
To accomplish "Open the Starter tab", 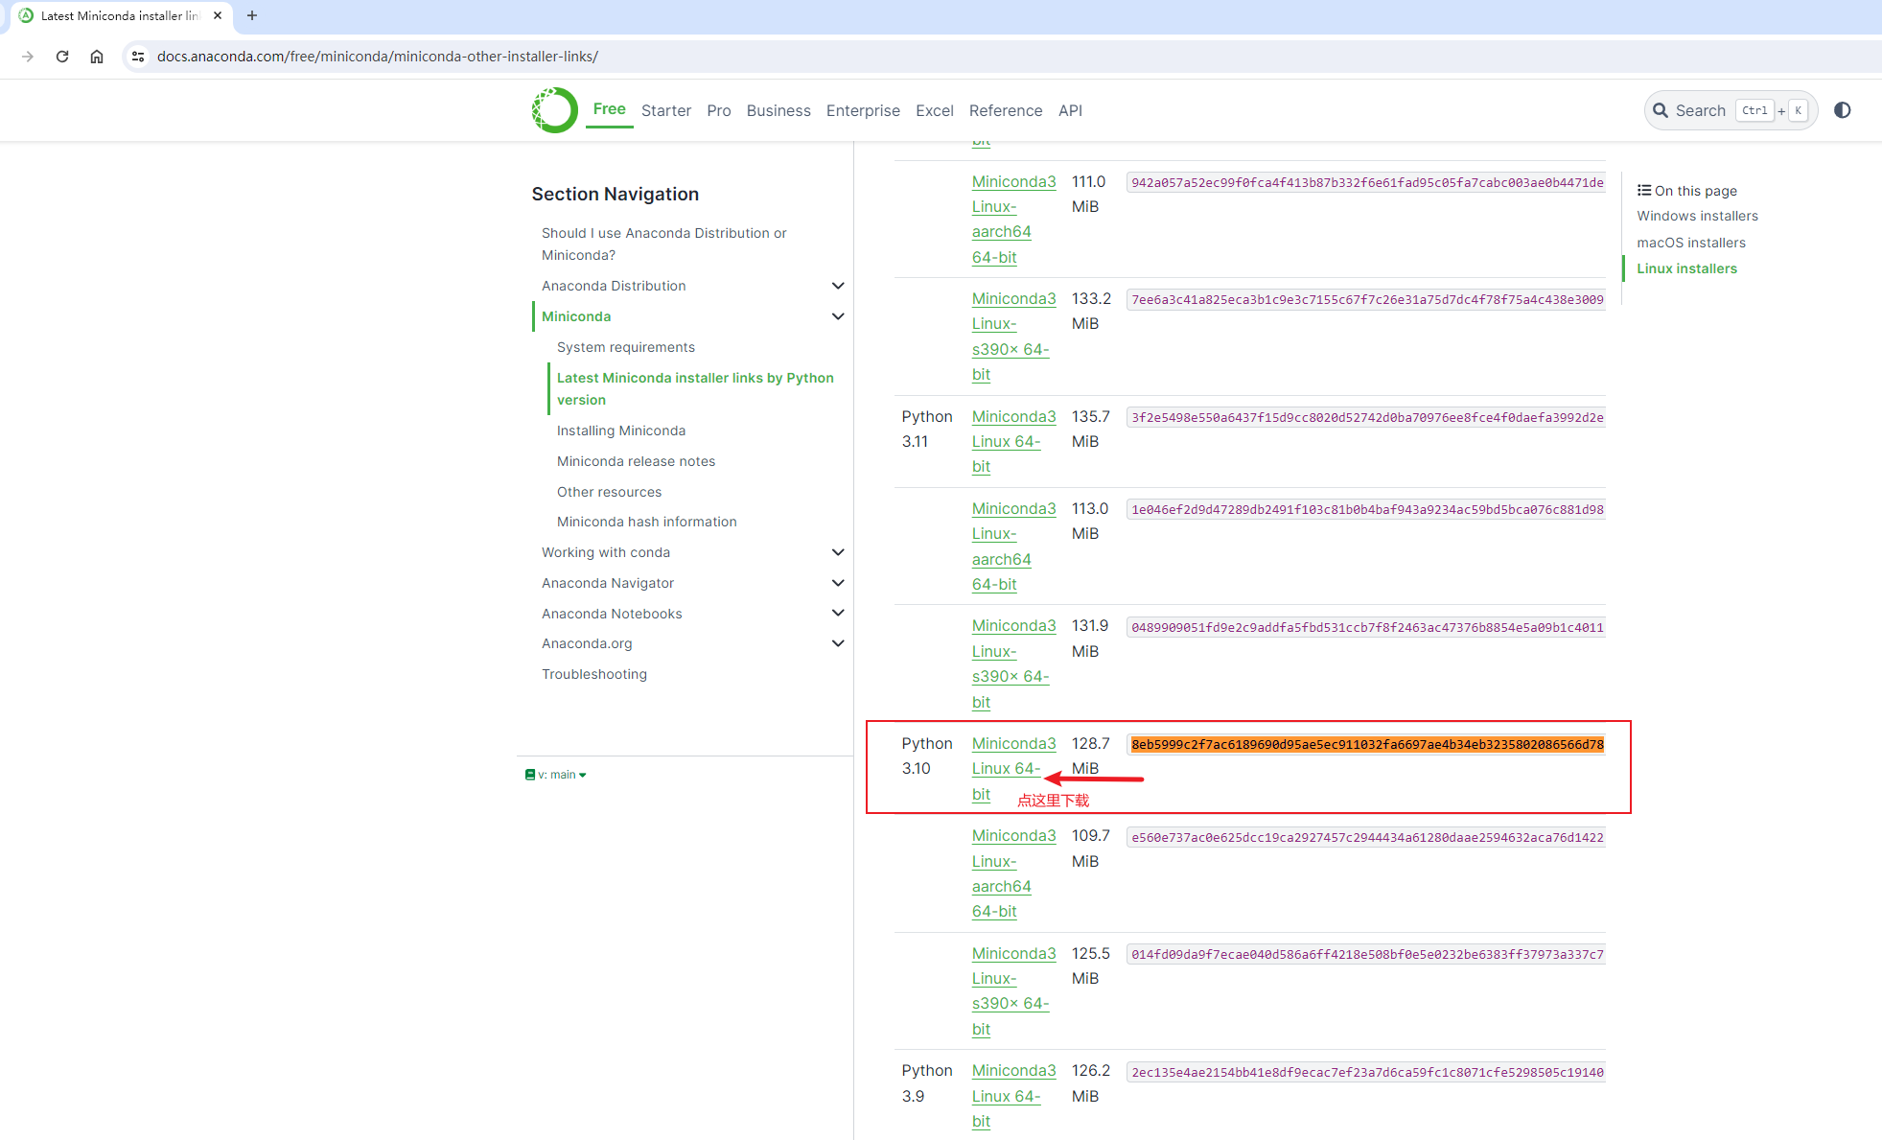I will click(666, 110).
